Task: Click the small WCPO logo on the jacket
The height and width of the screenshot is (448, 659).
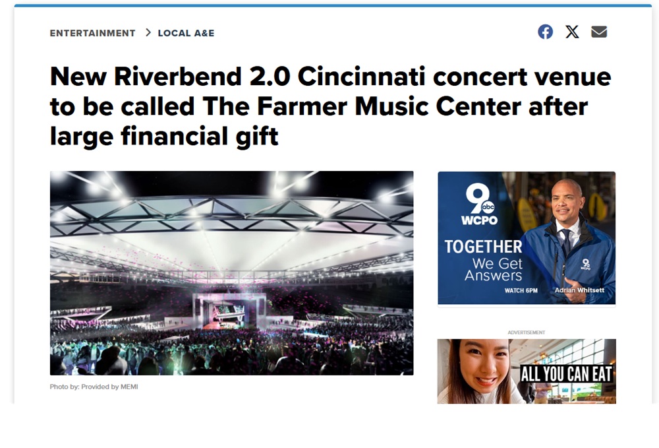Action: [586, 265]
